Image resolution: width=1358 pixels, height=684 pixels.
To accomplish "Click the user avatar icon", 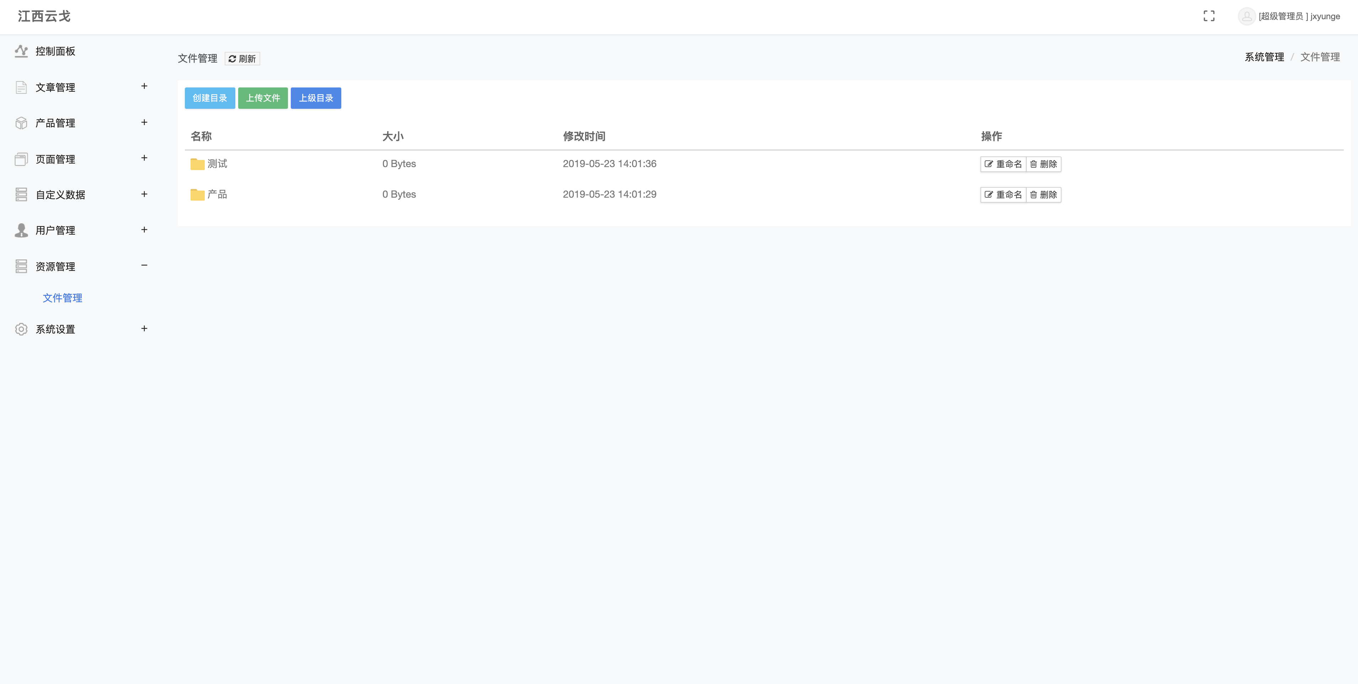I will (1246, 16).
